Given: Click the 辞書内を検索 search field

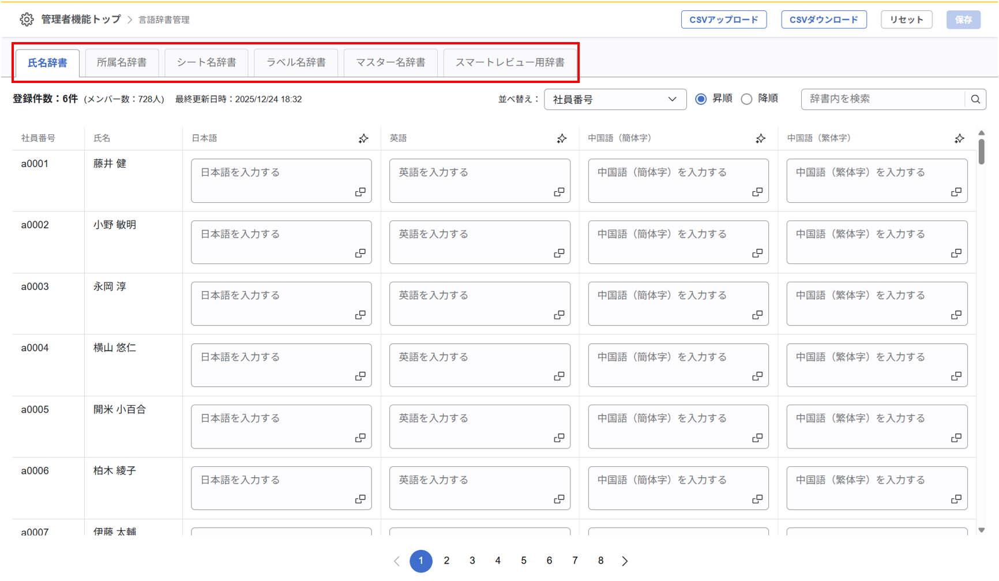Looking at the screenshot, I should (x=882, y=99).
